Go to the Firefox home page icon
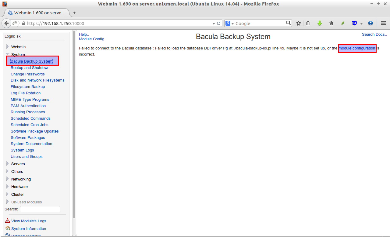Image resolution: width=390 pixels, height=237 pixels. [331, 23]
